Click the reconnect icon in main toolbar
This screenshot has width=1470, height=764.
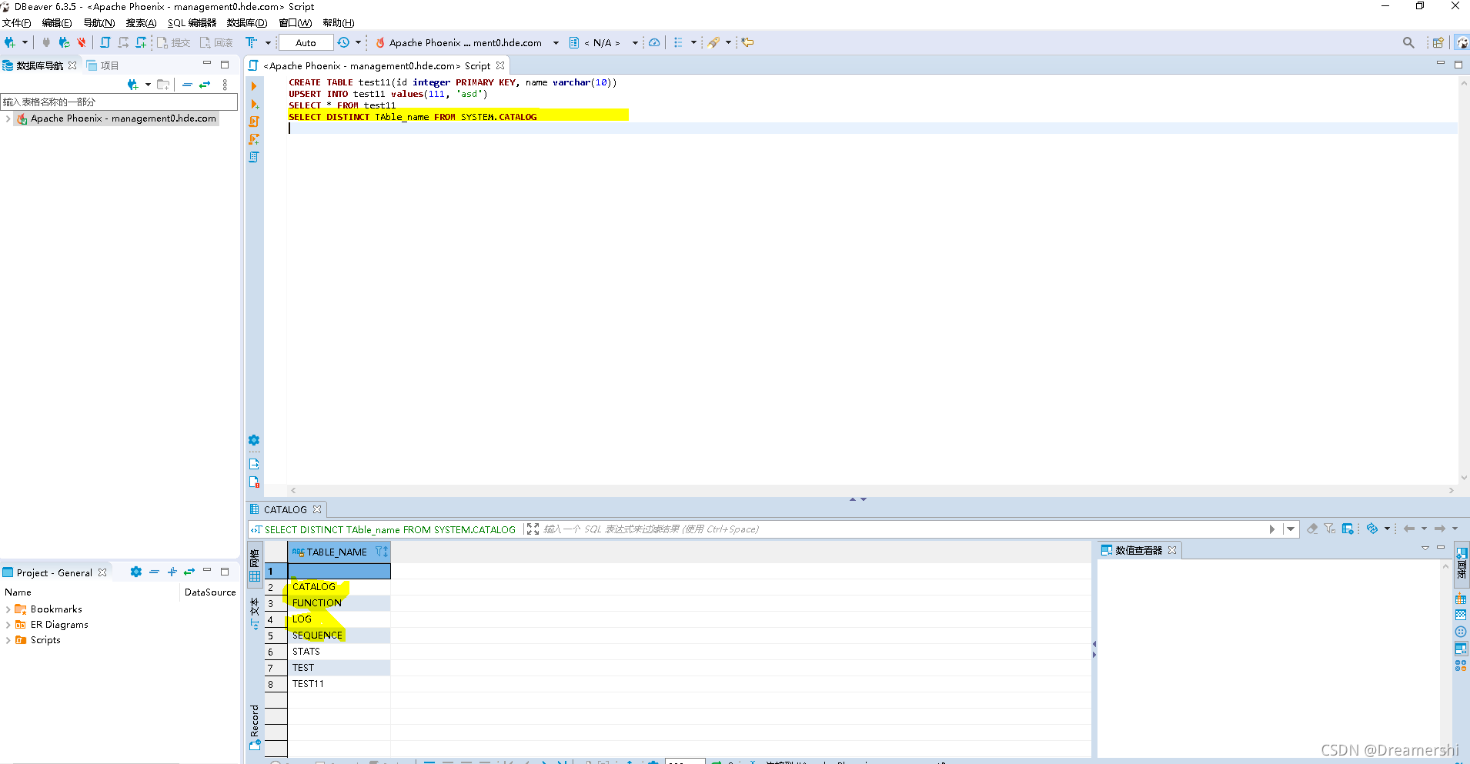pyautogui.click(x=65, y=42)
